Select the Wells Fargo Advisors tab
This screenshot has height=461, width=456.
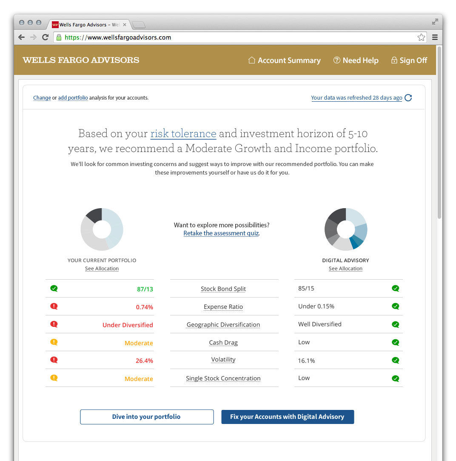(89, 25)
